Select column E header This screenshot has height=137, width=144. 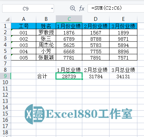123,19
